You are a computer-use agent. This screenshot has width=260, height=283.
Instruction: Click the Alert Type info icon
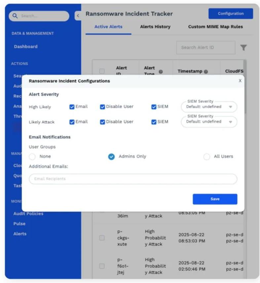[x=161, y=72]
